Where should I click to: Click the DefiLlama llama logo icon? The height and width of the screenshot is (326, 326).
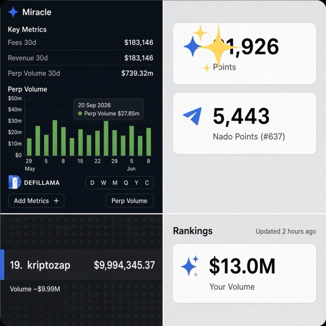(14, 182)
